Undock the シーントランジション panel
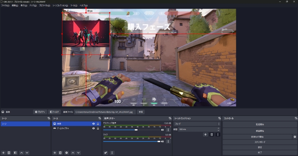Viewport: 298px width, 156px height. (219, 118)
